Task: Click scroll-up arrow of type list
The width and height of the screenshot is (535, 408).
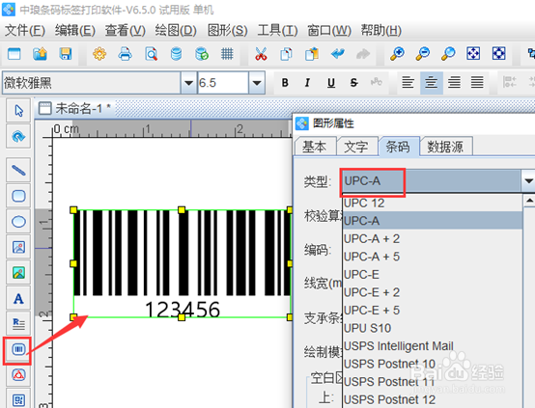Action: (x=529, y=201)
